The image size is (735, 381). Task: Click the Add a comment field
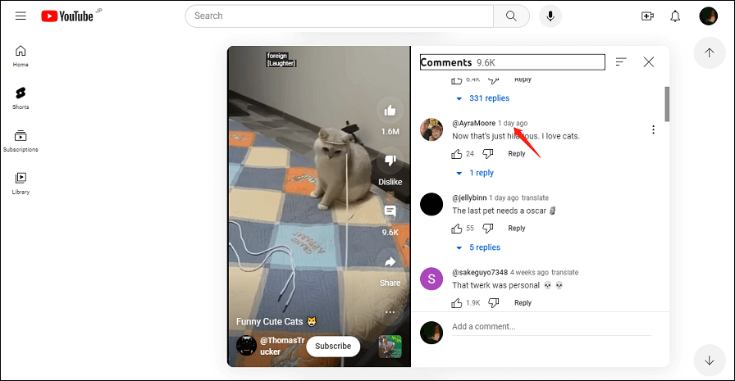coord(550,327)
